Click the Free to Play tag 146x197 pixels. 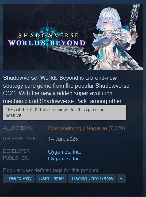19,178
